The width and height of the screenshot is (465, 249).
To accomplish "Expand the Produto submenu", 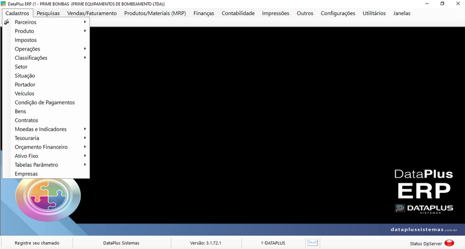I will [x=46, y=31].
